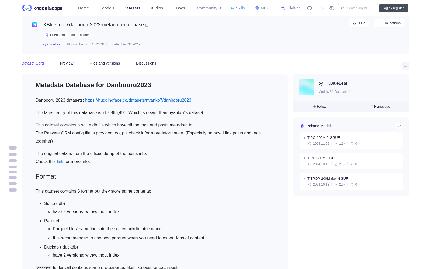Image resolution: width=431 pixels, height=269 pixels.
Task: Click the Homepage house icon
Action: [x=372, y=107]
